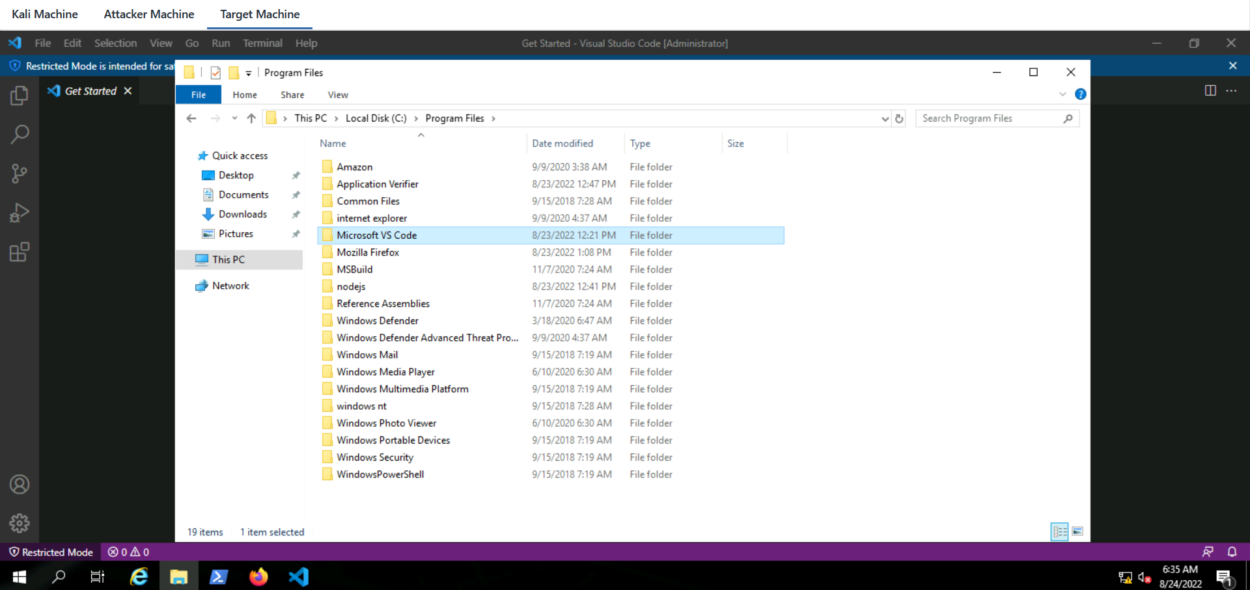Screen dimensions: 1250x590
Task: Launch PowerShell from the taskbar
Action: click(218, 576)
